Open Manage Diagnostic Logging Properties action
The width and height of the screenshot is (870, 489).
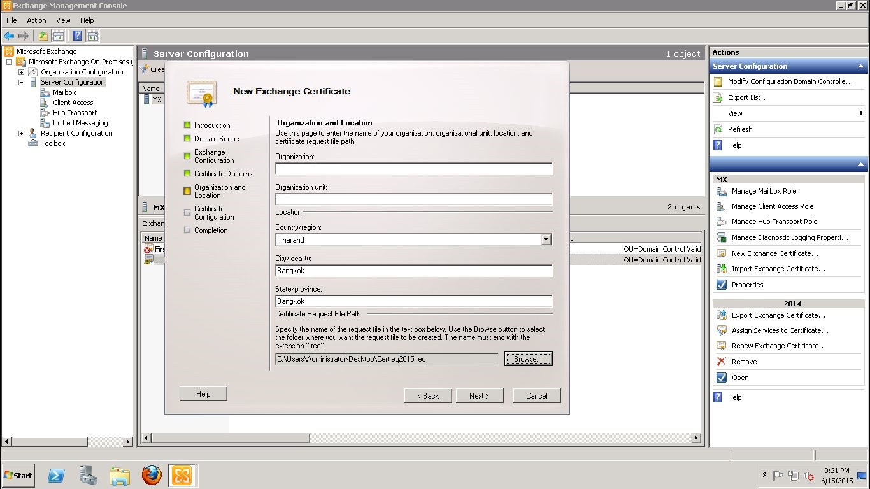coord(790,237)
